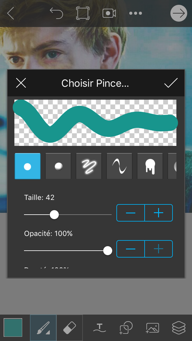
Task: Select the Eraser tool
Action: 70,328
